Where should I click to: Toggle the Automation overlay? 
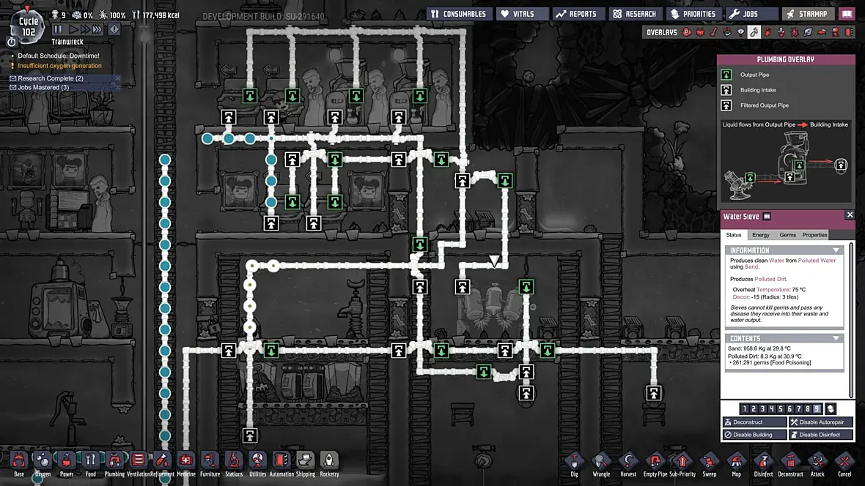[848, 32]
